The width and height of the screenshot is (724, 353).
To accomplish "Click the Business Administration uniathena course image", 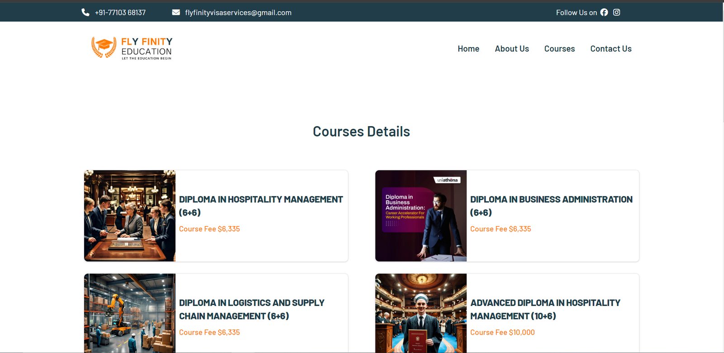I will click(x=421, y=216).
